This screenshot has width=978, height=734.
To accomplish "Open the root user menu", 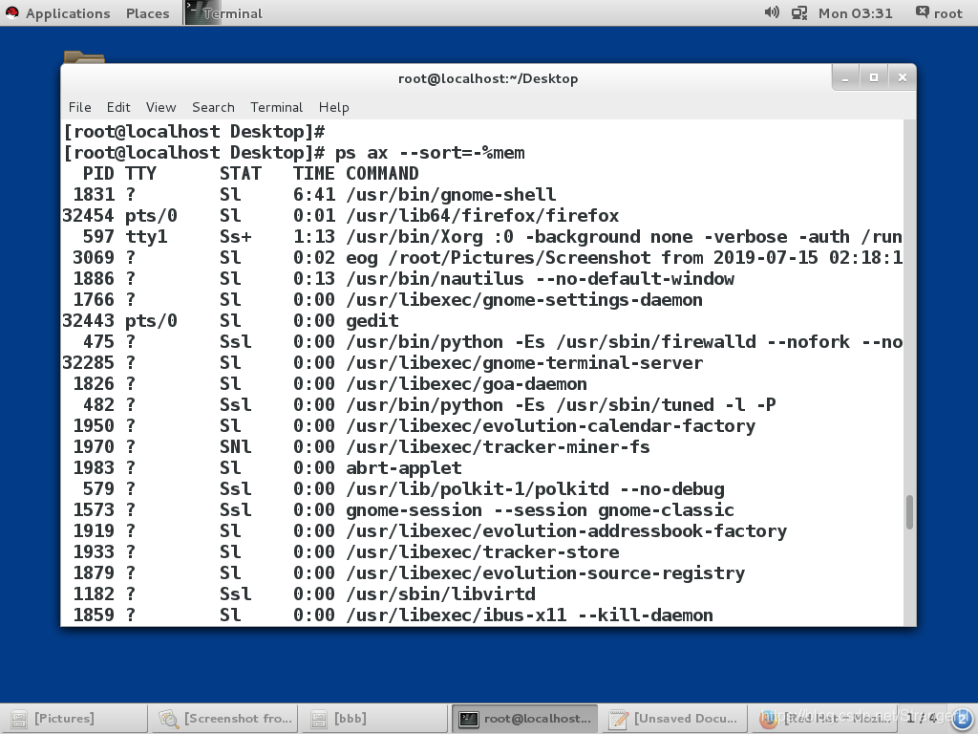I will 939,13.
